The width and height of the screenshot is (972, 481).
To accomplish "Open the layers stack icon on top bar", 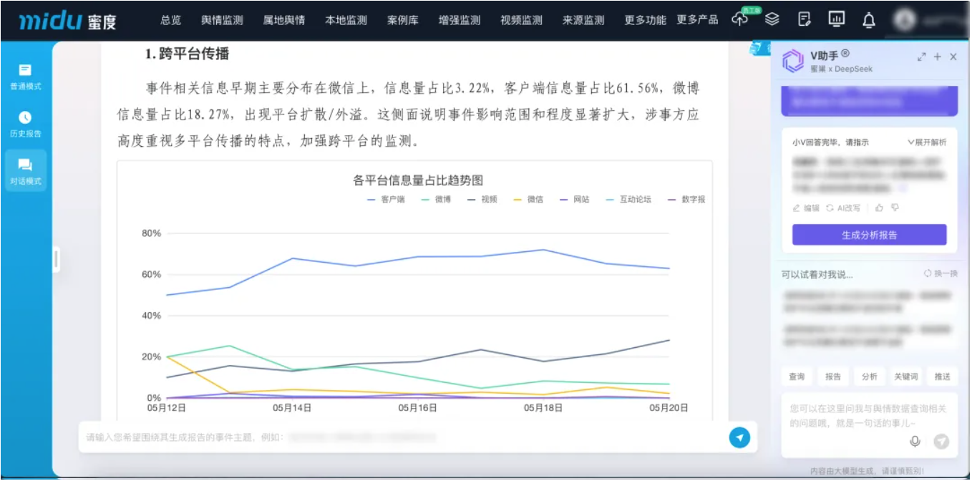I will (x=772, y=20).
